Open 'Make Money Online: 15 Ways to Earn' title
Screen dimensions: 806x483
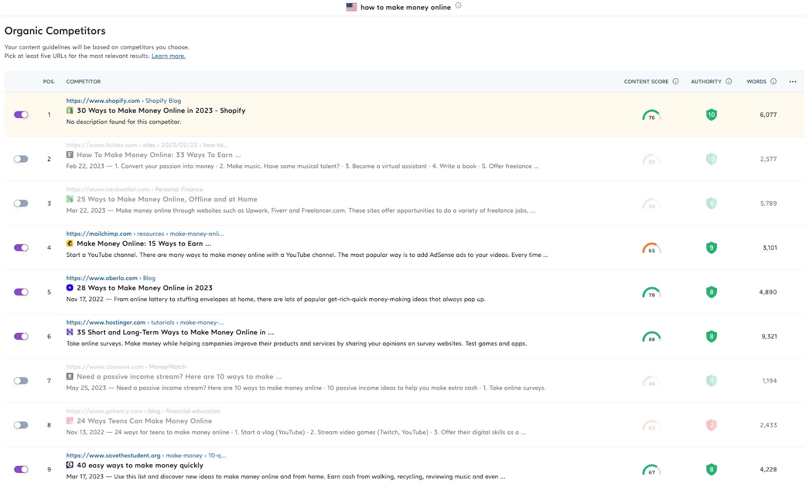[x=144, y=243]
